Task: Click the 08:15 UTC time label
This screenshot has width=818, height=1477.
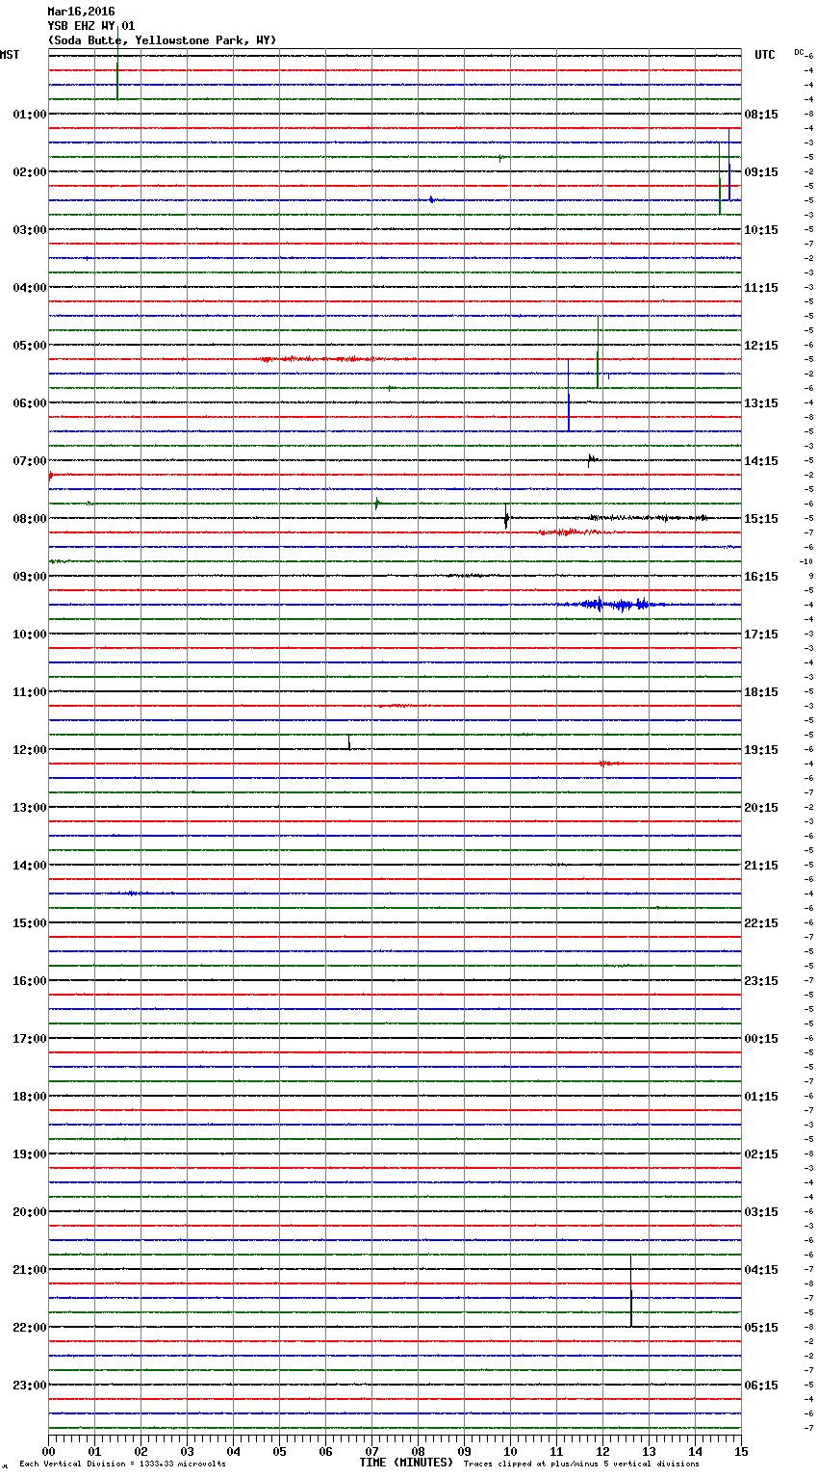Action: (761, 115)
